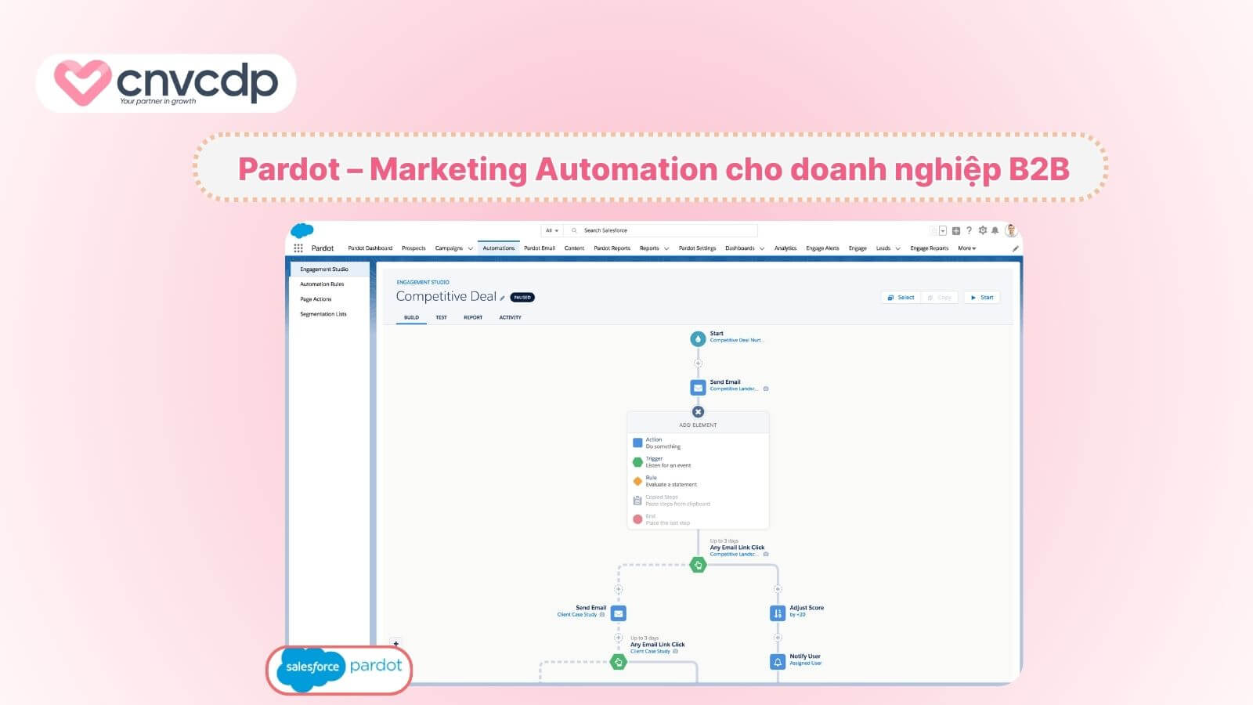Open the Pardot Dashboard tab

point(370,248)
